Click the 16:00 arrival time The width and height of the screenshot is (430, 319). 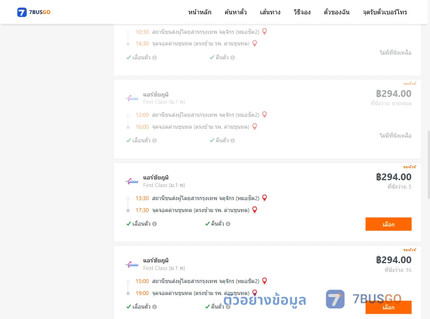142,127
